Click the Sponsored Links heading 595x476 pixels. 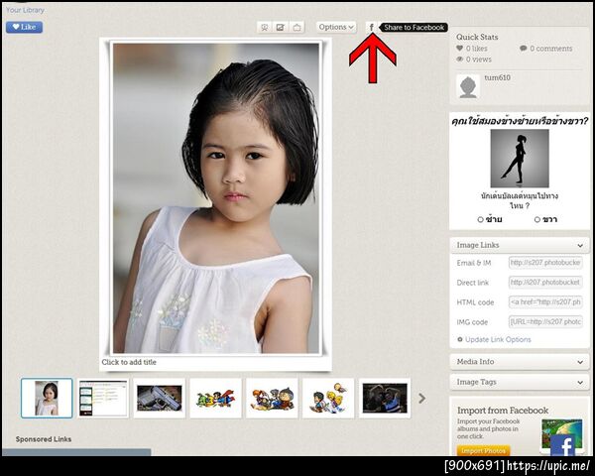44,439
